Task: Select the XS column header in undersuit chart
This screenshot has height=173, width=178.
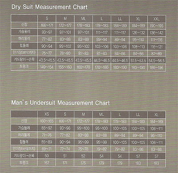Action: click(47, 114)
